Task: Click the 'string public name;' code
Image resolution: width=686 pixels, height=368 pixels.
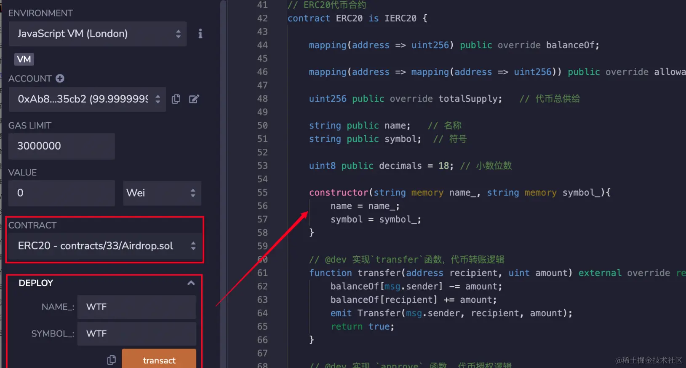Action: pos(360,126)
